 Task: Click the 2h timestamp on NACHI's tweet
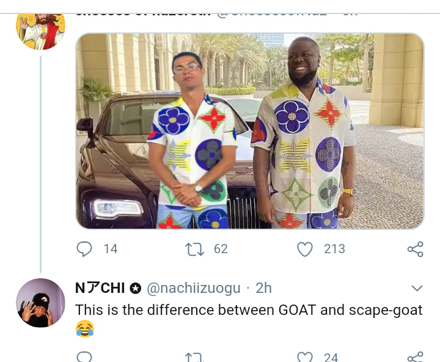[x=264, y=288]
